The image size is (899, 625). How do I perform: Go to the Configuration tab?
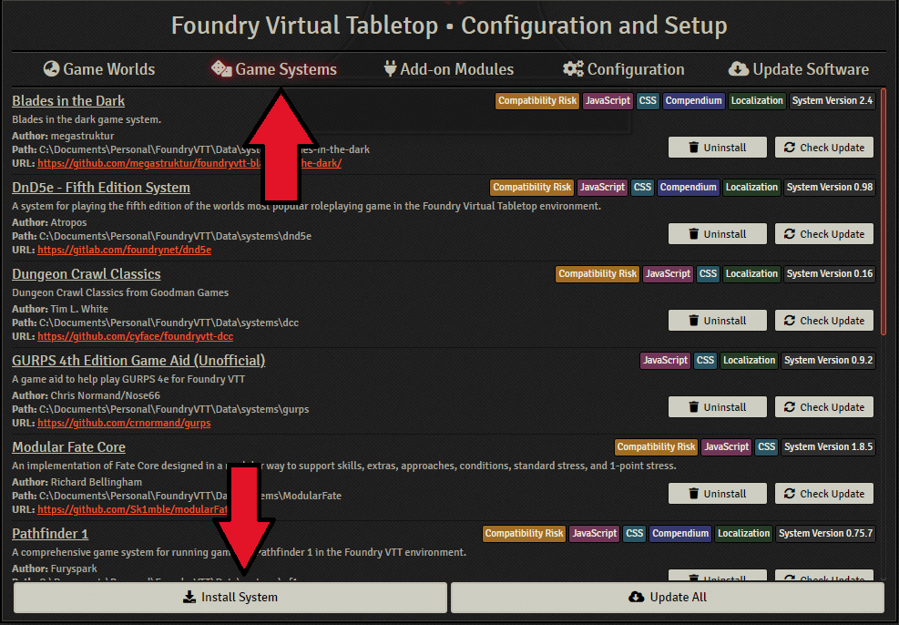[x=624, y=69]
